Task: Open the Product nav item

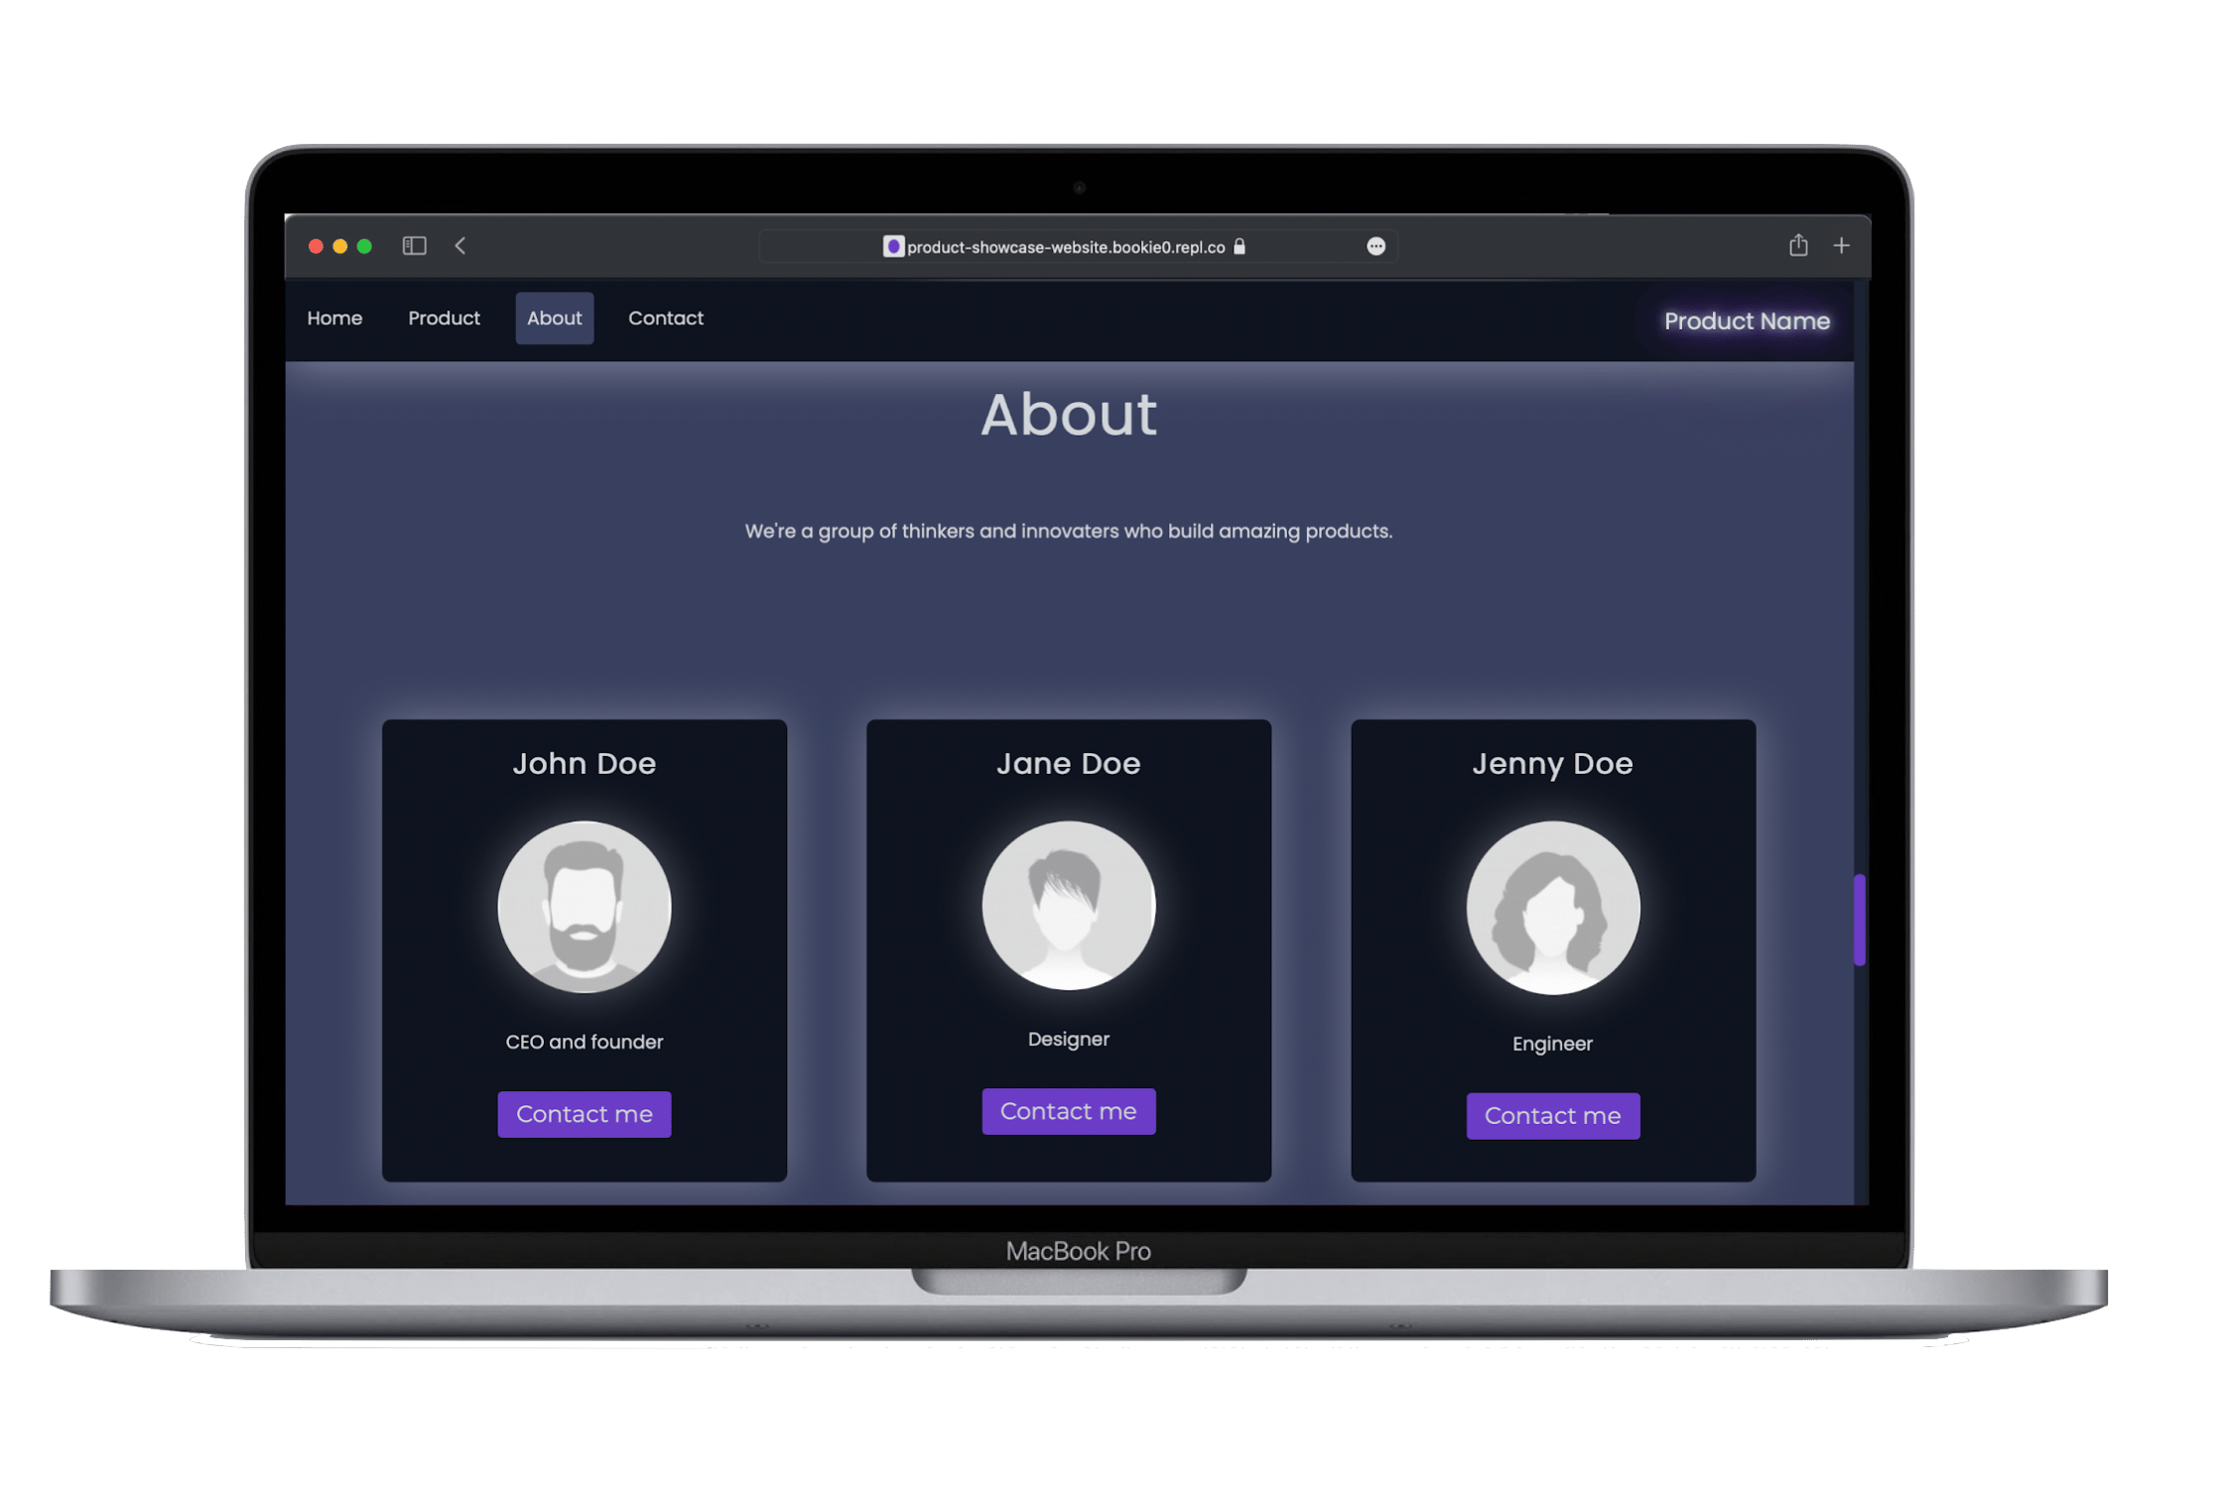Action: click(x=444, y=318)
